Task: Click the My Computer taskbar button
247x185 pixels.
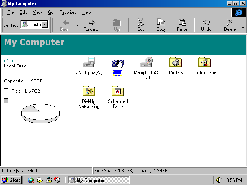Action: (x=99, y=180)
